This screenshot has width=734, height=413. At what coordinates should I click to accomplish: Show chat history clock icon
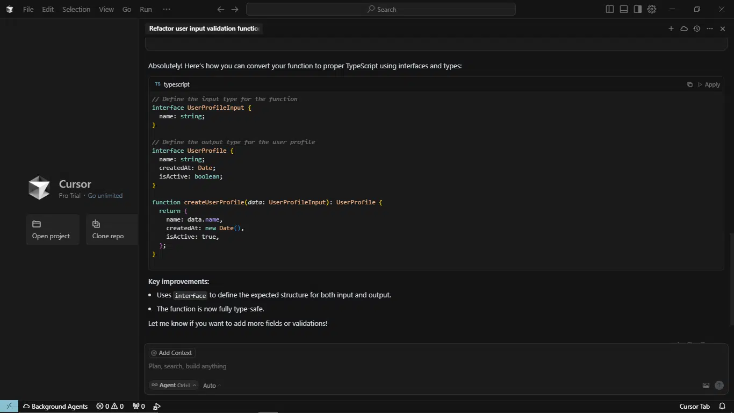(x=697, y=29)
